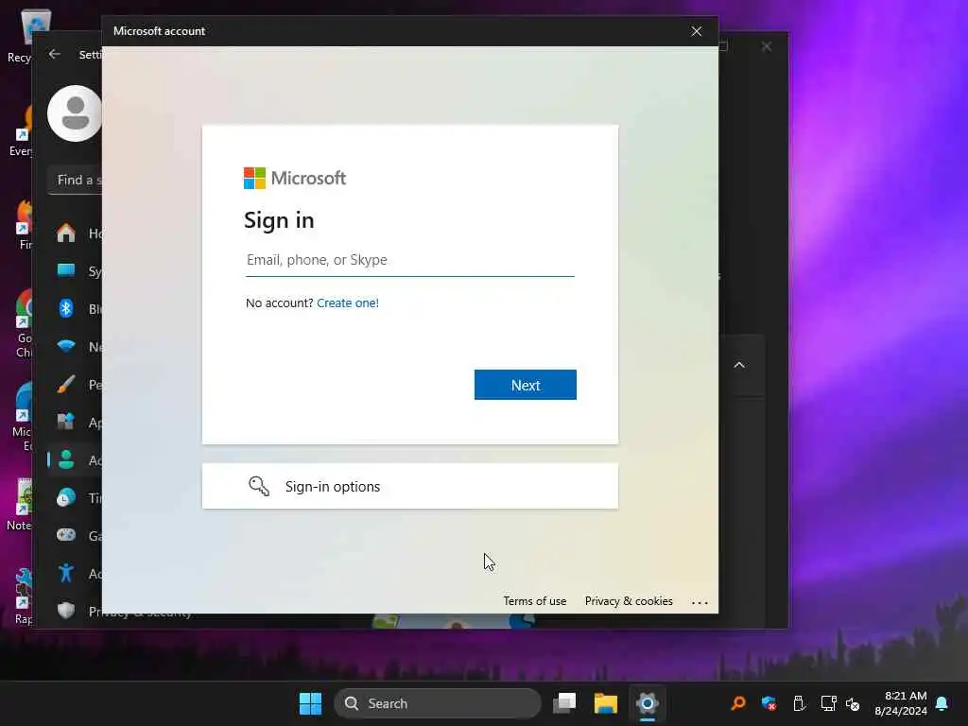Open the three-dots more options menu
968x726 pixels.
tap(700, 602)
